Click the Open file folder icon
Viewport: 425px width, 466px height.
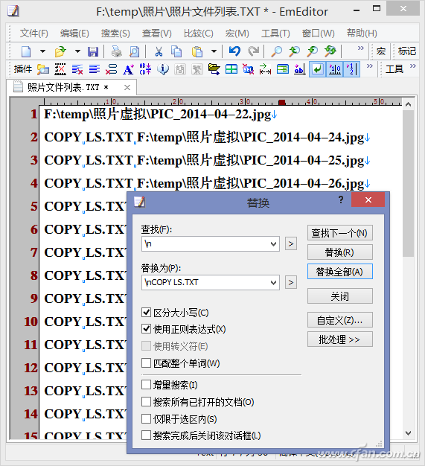click(x=60, y=51)
